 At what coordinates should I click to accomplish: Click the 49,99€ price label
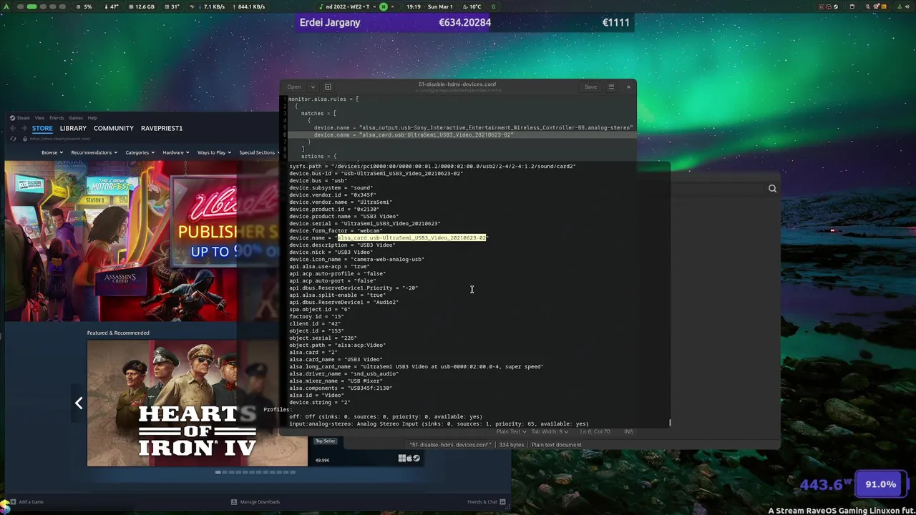pyautogui.click(x=322, y=460)
